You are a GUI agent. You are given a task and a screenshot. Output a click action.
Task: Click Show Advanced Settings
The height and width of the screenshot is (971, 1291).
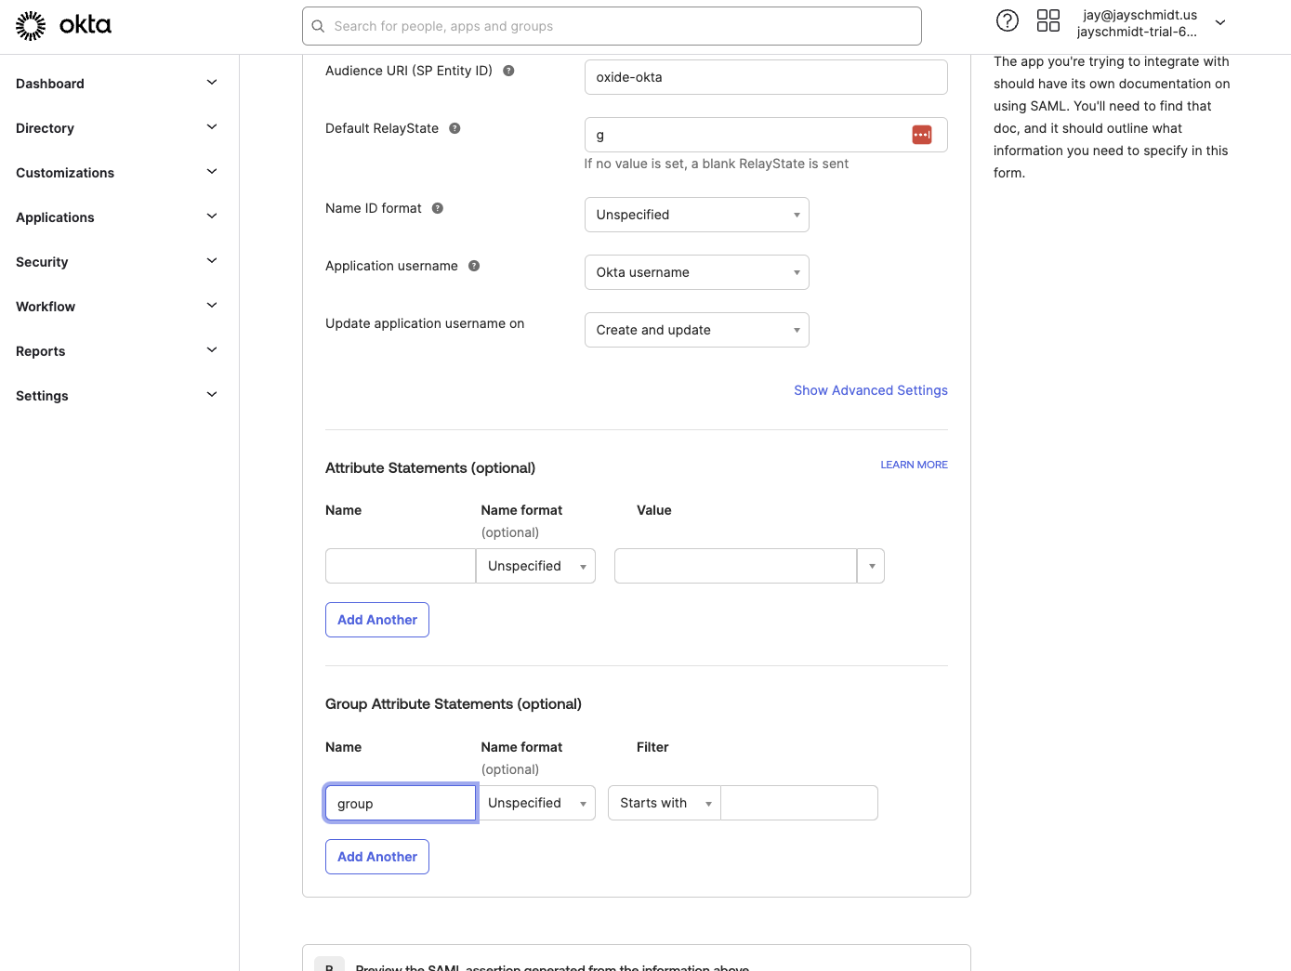pyautogui.click(x=870, y=390)
